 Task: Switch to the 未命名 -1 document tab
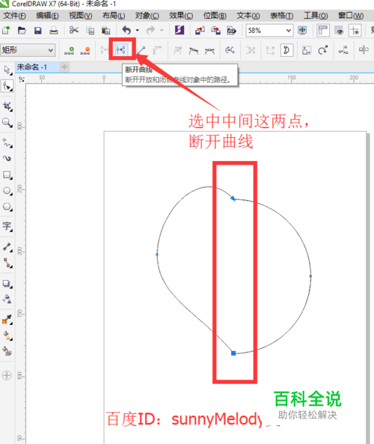click(x=37, y=67)
